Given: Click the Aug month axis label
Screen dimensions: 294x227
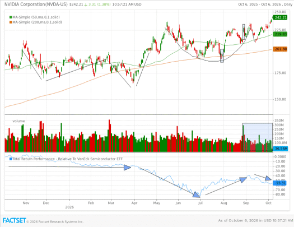Looking at the screenshot, I should [223, 203].
